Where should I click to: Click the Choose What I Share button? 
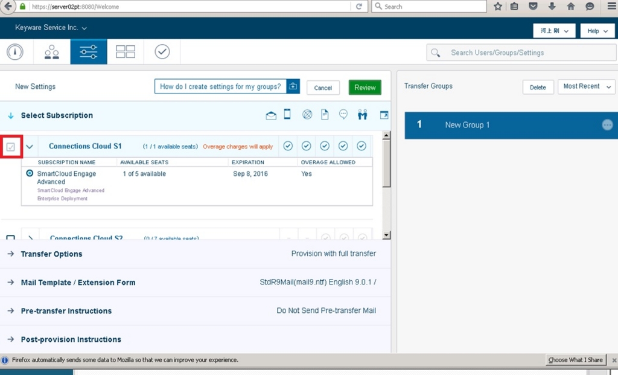tap(575, 360)
